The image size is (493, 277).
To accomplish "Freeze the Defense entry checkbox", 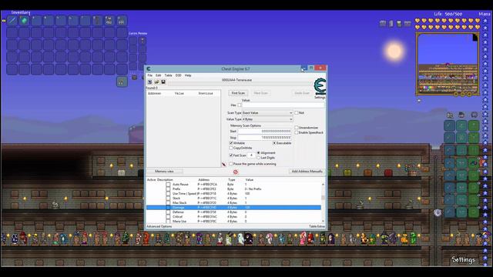I will pos(168,212).
